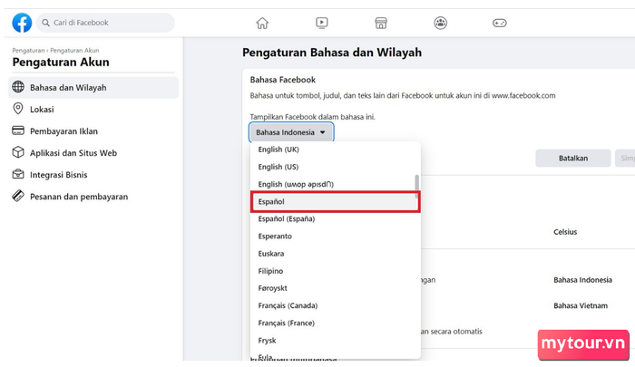Open the Home feed icon
635x367 pixels.
pos(262,23)
